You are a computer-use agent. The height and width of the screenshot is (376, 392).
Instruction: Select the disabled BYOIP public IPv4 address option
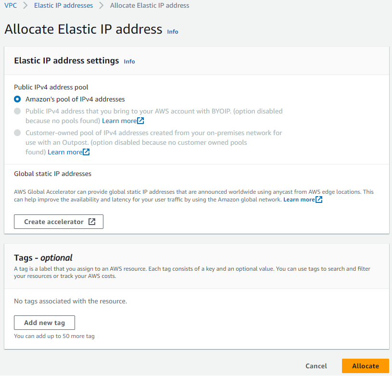(17, 111)
